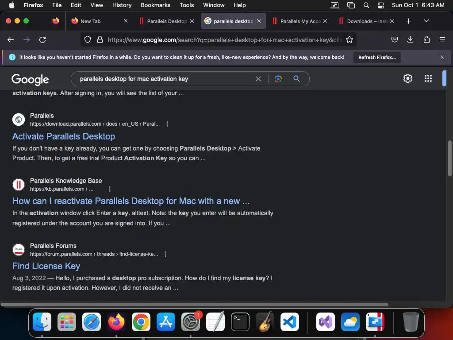Screen dimensions: 453x340
Task: Switch to the first Parallels Desktop tab
Action: tap(166, 21)
